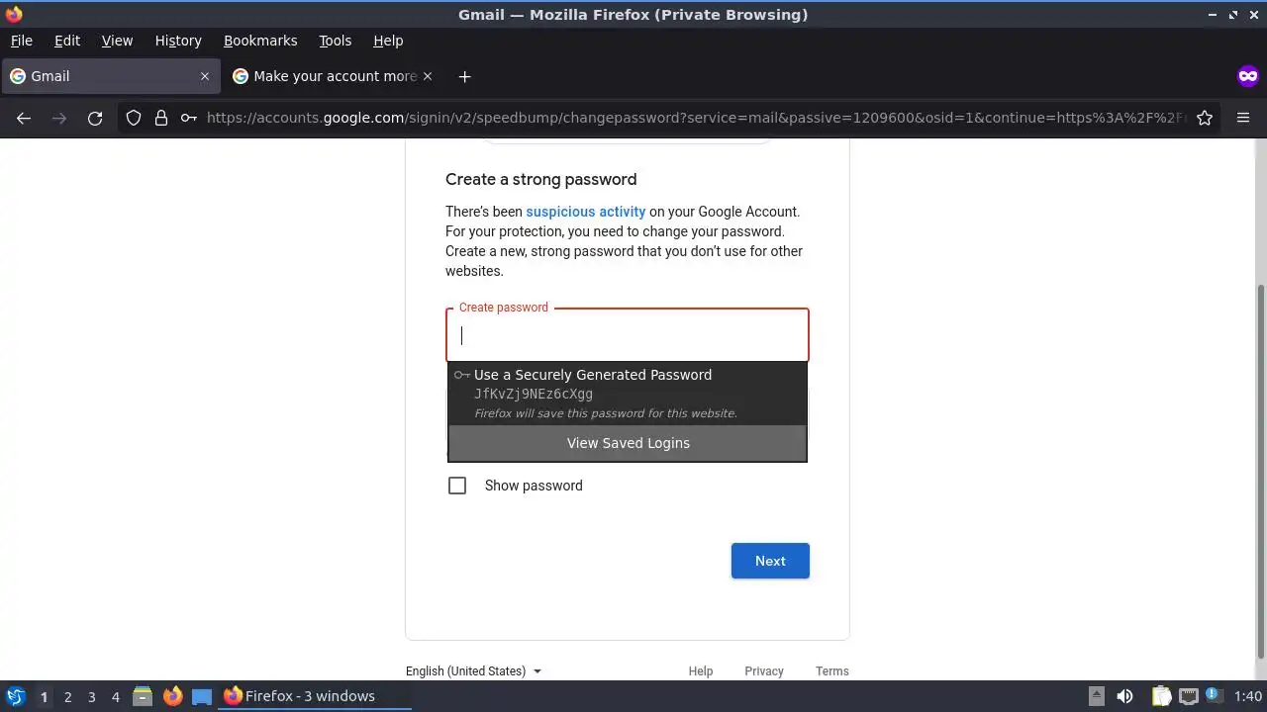Click the forward navigation arrow
Image resolution: width=1267 pixels, height=712 pixels.
[x=59, y=118]
